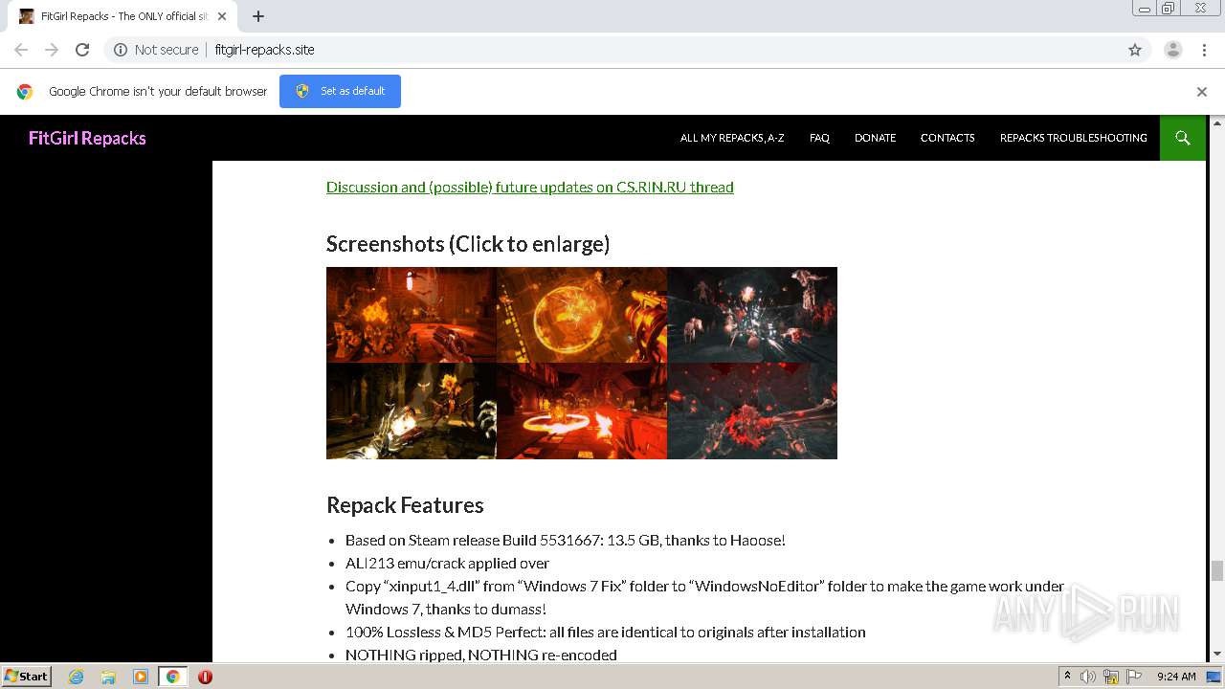Click the Chrome isn't your default browser text
Screen dimensions: 1225x689
tap(158, 92)
